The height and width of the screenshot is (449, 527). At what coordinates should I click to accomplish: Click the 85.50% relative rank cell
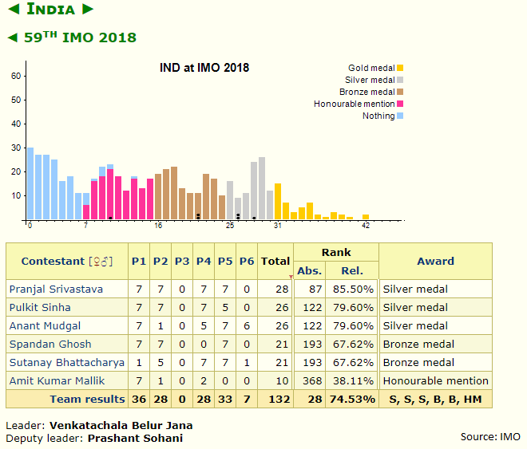tap(353, 289)
